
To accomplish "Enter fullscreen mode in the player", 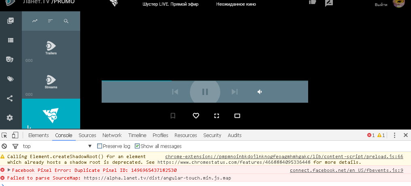I will pyautogui.click(x=217, y=116).
